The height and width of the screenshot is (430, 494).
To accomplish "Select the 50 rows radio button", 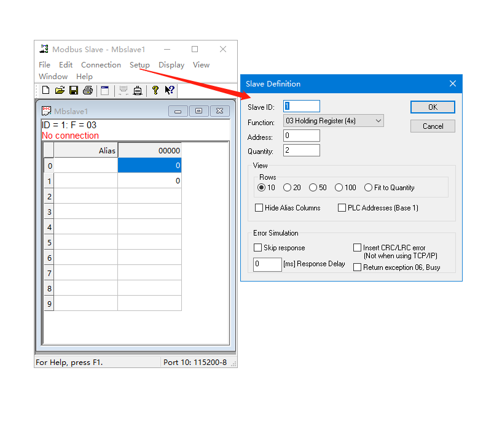I will coord(313,188).
